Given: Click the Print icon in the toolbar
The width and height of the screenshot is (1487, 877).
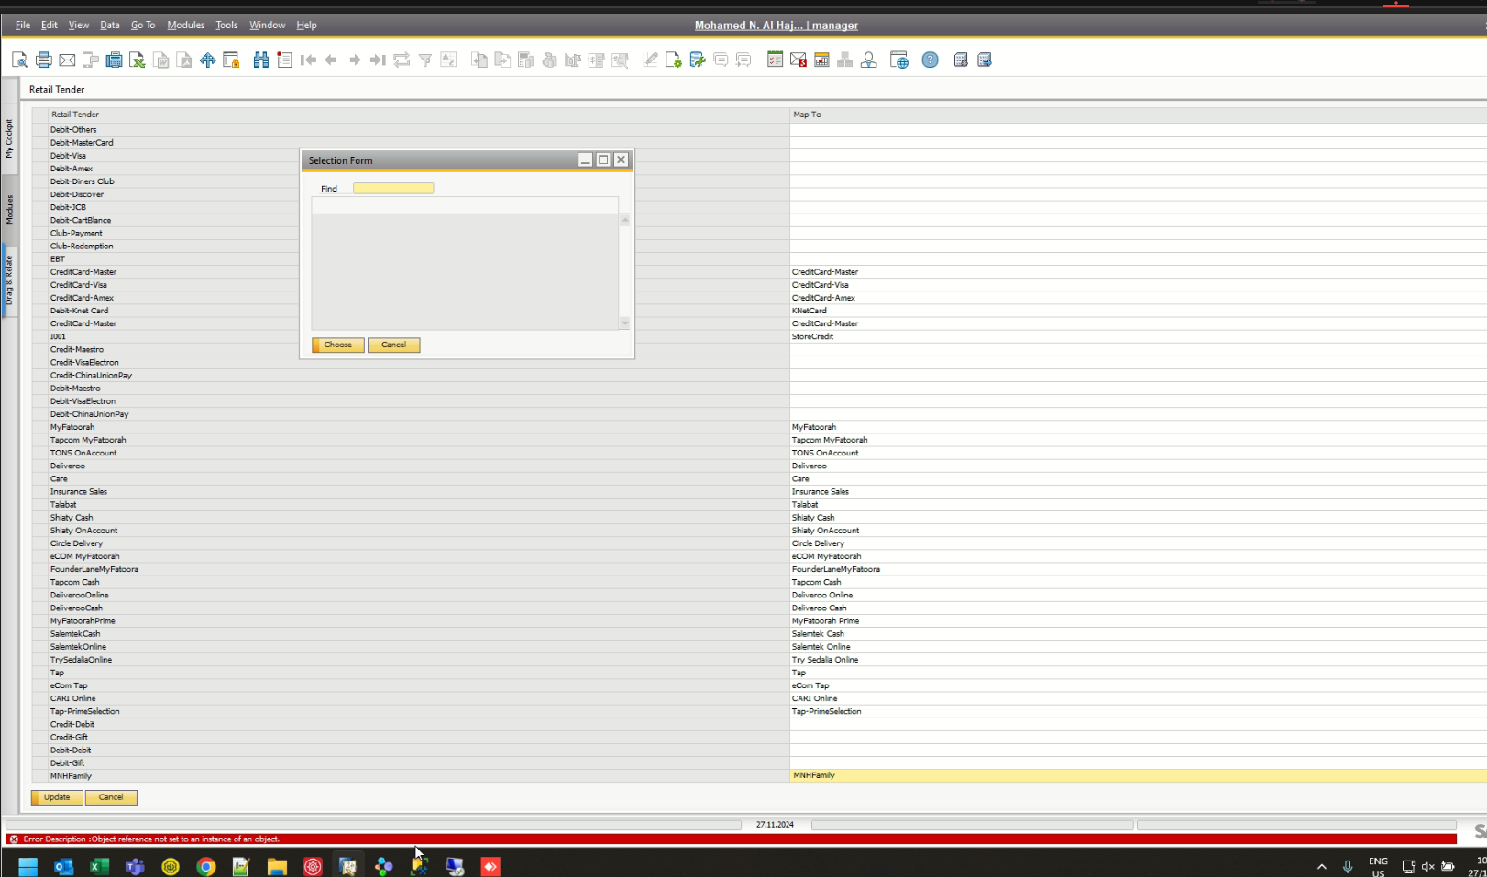Looking at the screenshot, I should [x=43, y=60].
